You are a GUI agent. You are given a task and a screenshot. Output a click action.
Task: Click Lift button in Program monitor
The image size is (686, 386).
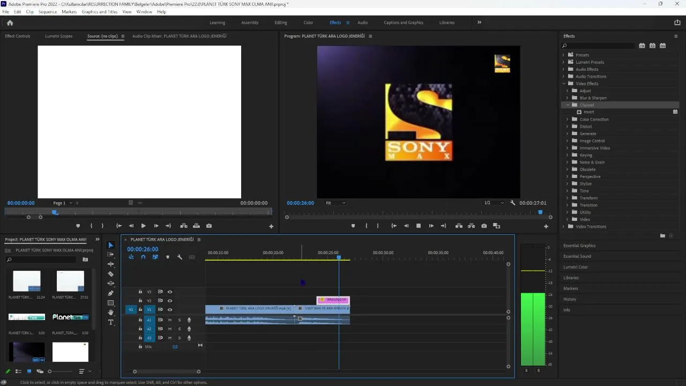click(459, 226)
